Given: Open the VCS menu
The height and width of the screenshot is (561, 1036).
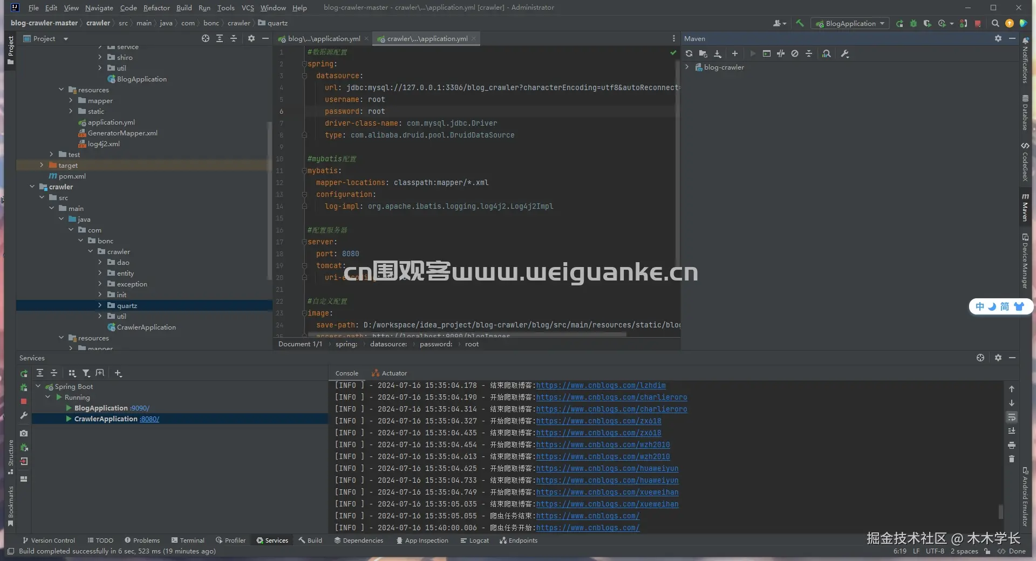Looking at the screenshot, I should click(248, 8).
